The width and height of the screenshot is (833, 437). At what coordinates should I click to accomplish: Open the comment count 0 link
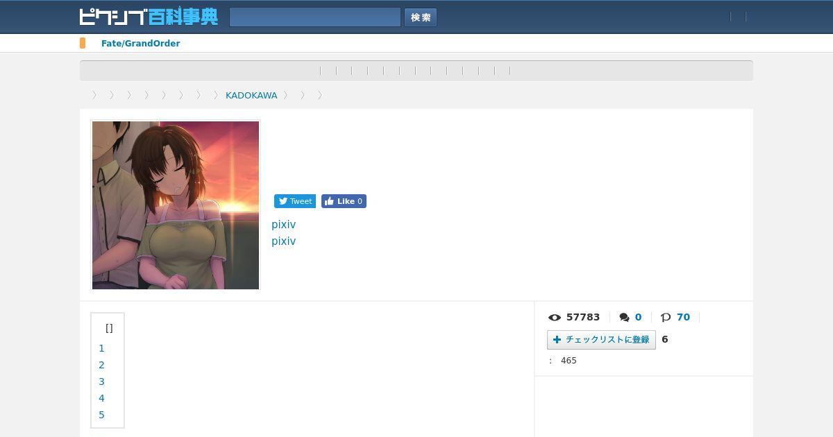coord(638,317)
